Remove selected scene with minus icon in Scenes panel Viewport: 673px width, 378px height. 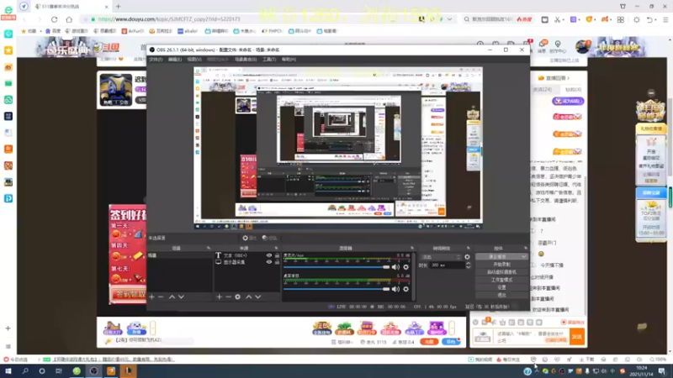click(x=161, y=297)
